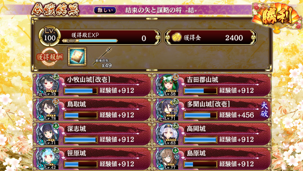Click the 高岡城 experience bar
This screenshot has width=303, height=171.
pyautogui.click(x=200, y=140)
